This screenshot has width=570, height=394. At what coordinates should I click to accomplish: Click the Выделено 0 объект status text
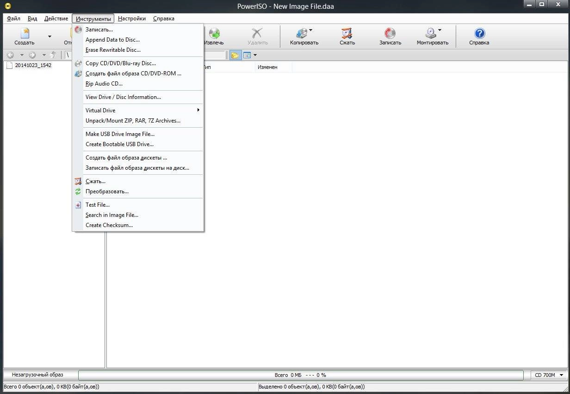[311, 387]
